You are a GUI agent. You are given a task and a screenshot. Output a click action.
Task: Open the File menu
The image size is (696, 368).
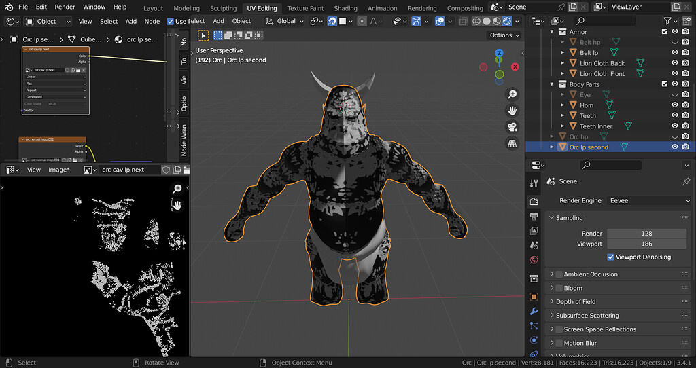(x=23, y=7)
